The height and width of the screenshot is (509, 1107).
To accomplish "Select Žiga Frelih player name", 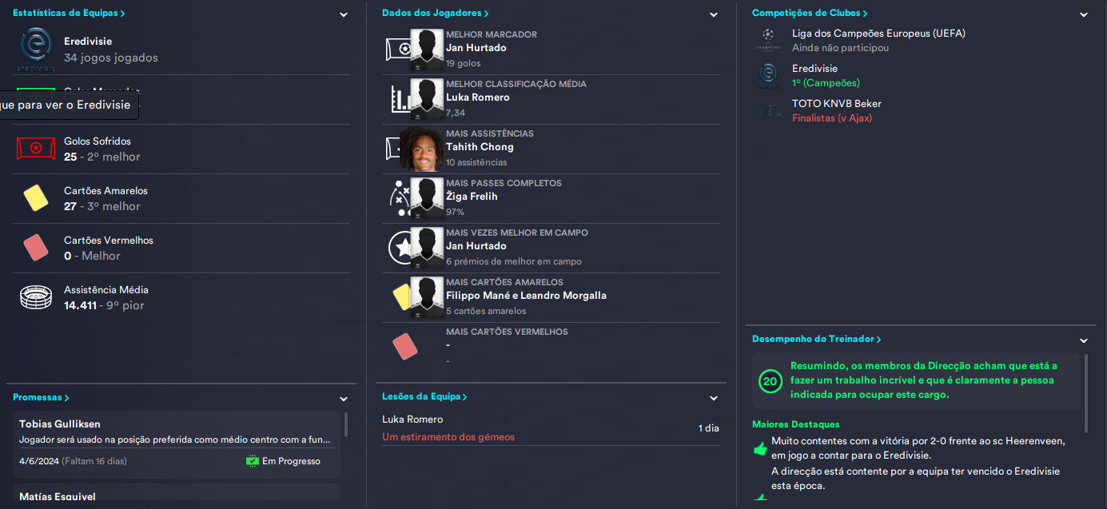I will [472, 197].
